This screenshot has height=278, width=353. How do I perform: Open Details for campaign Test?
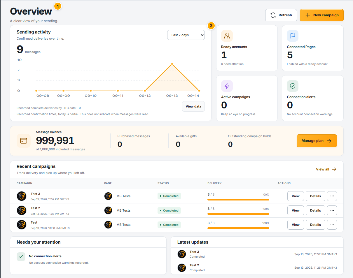(x=315, y=225)
